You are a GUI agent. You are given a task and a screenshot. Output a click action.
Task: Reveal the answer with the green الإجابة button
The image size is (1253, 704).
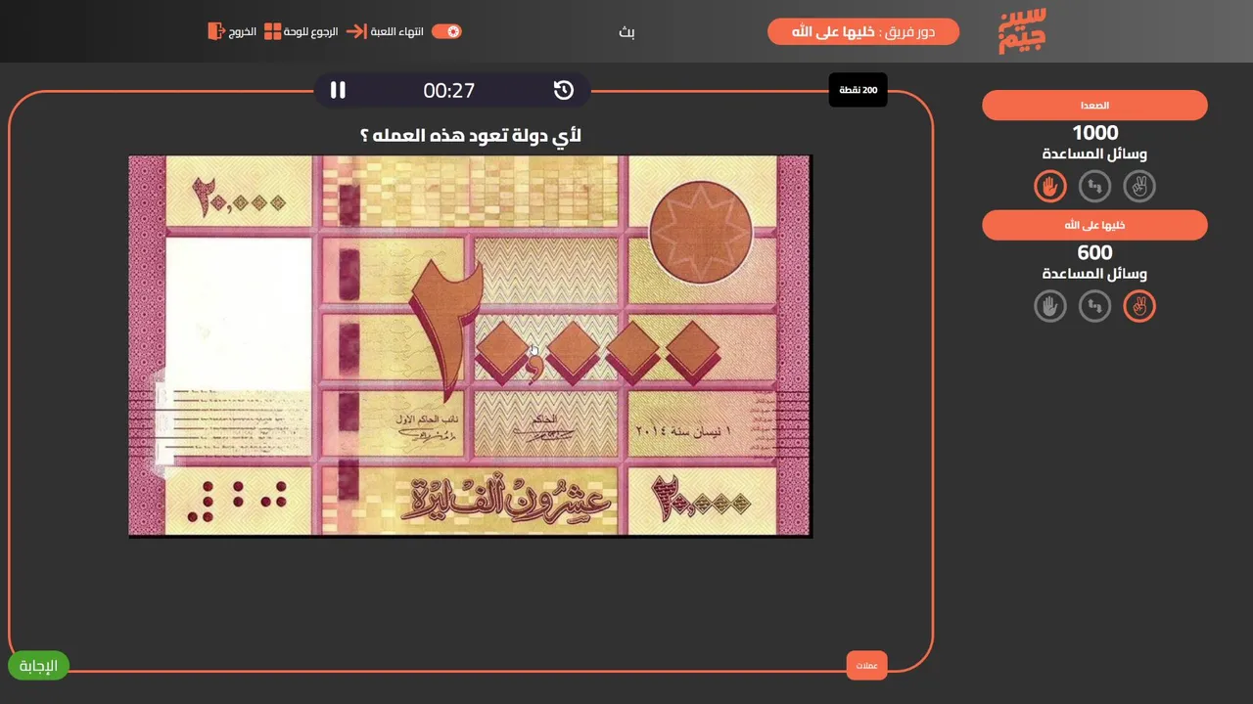(x=38, y=666)
